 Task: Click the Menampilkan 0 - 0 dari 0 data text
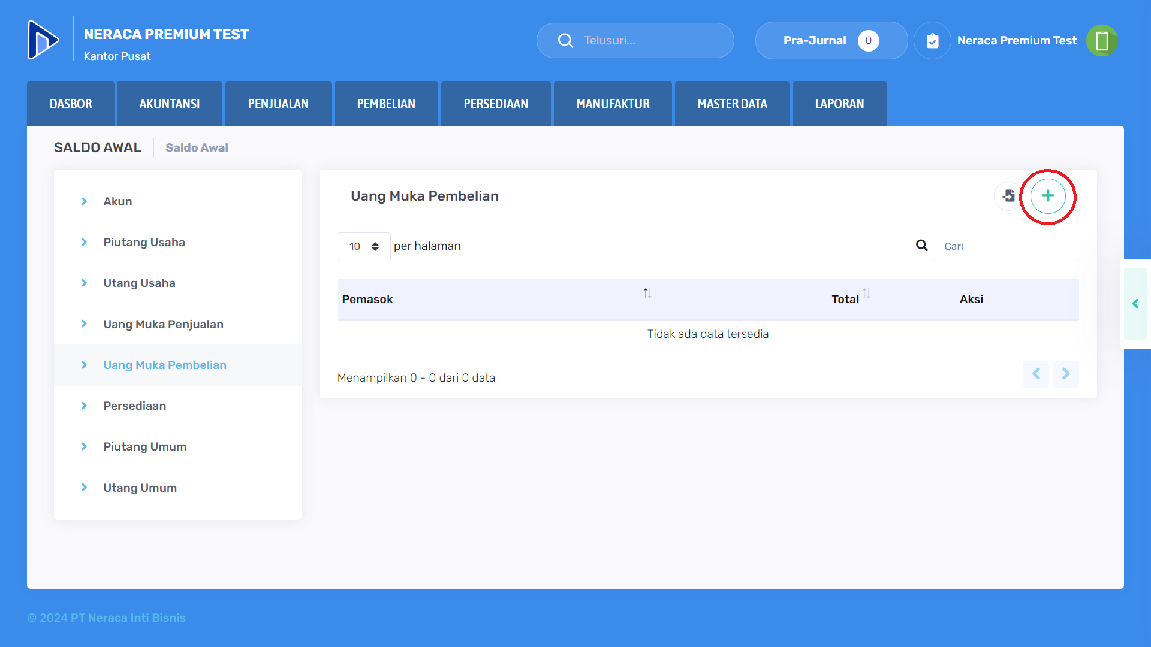click(x=416, y=377)
